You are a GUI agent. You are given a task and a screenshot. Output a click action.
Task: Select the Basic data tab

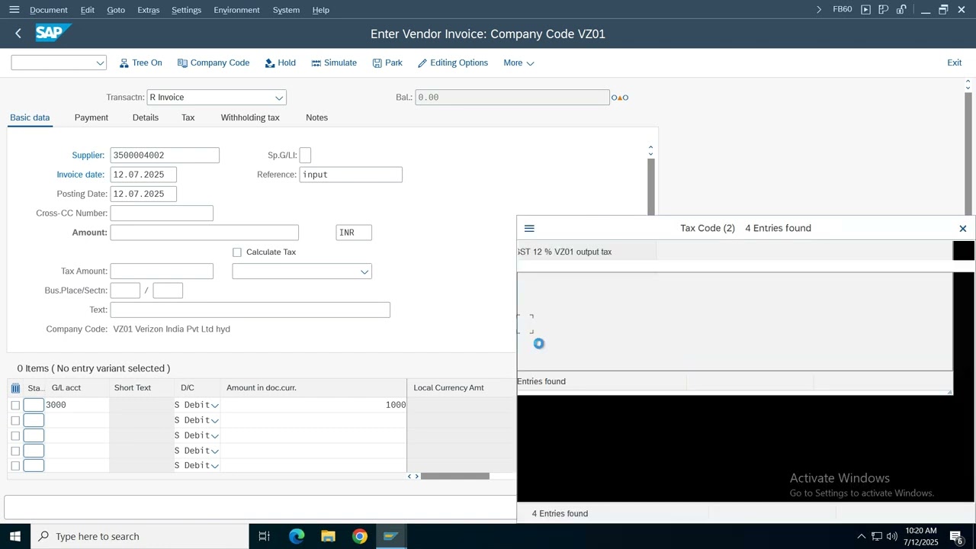pos(30,117)
